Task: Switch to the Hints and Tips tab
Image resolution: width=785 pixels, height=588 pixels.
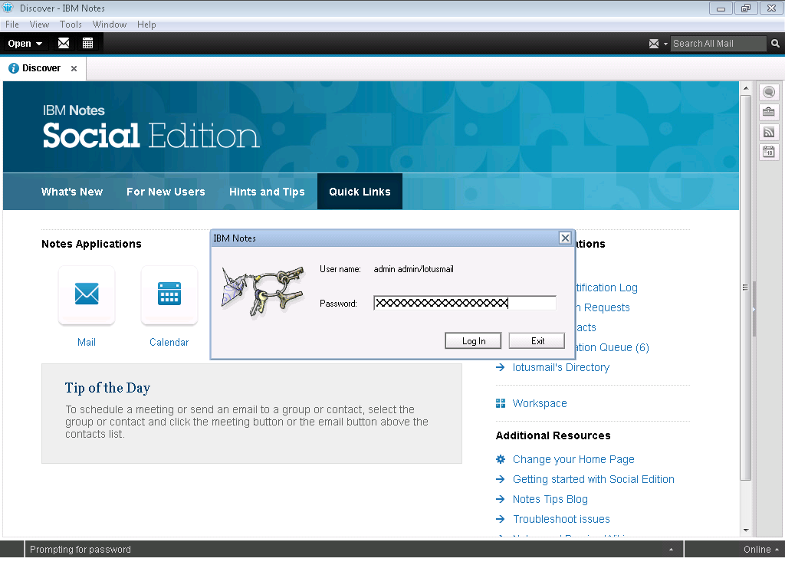Action: [x=267, y=192]
